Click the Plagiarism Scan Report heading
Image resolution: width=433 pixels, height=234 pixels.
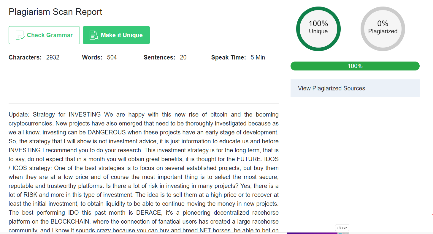pos(55,12)
